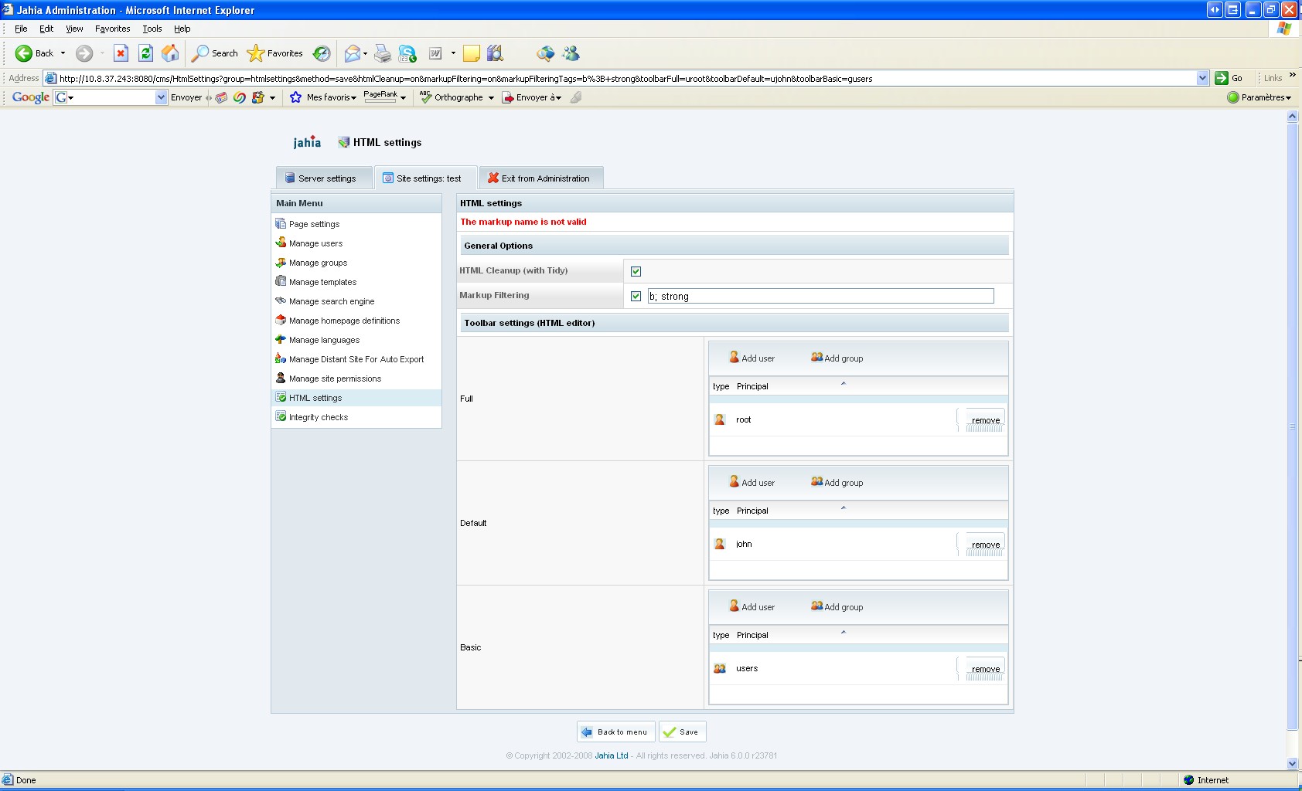Toggle the Markup Filtering checkbox
The image size is (1302, 791).
(x=636, y=296)
